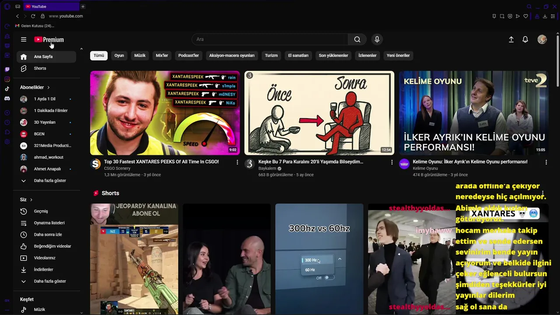Expand Daha fazla göster under Siz
This screenshot has height=315, width=560.
[46, 281]
